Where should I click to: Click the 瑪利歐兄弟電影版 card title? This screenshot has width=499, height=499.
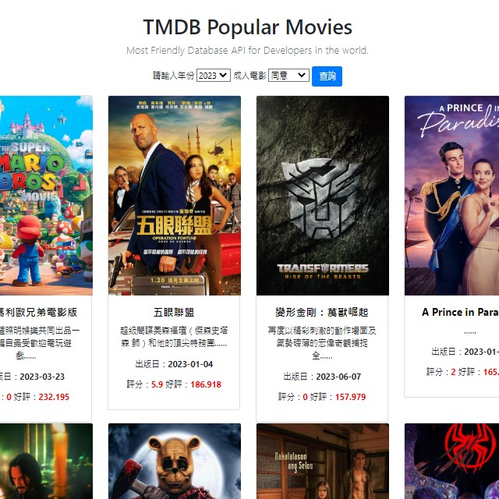[38, 312]
